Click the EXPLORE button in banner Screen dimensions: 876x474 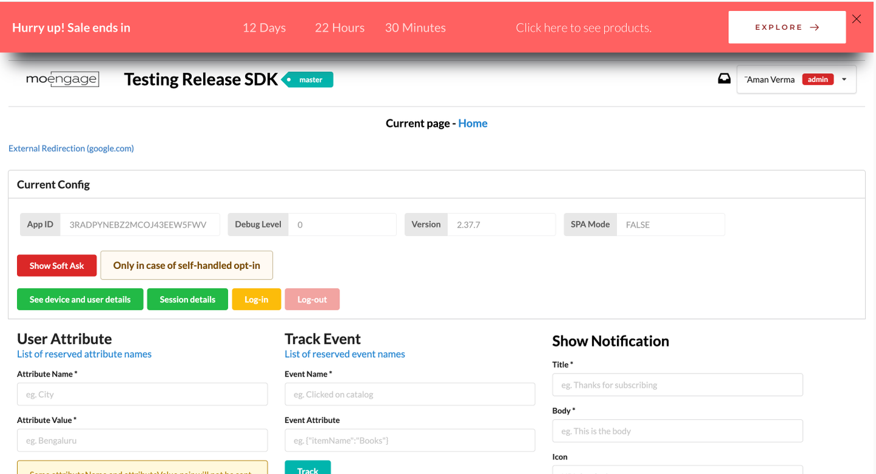point(787,27)
